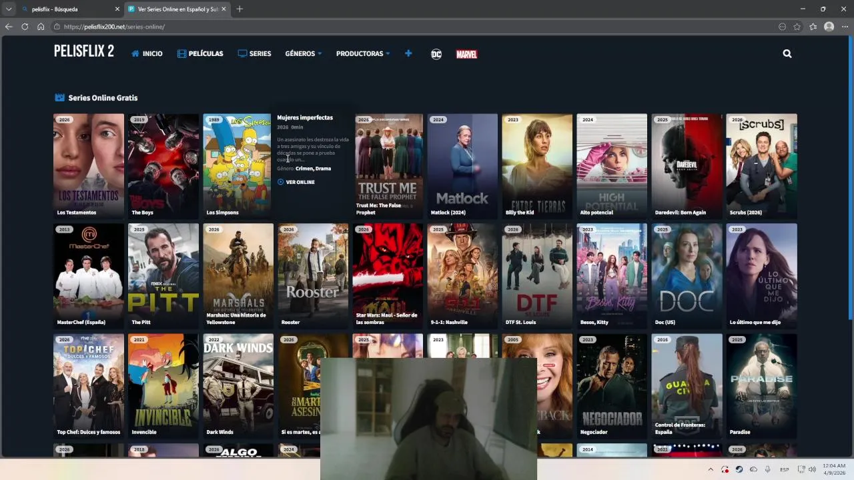Open 'The Boys' series poster
Image resolution: width=854 pixels, height=480 pixels.
(163, 166)
